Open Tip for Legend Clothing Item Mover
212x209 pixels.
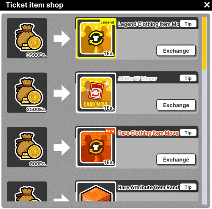point(188,24)
